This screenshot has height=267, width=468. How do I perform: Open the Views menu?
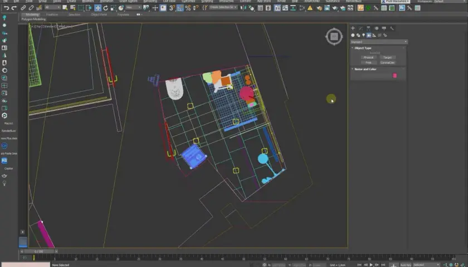pyautogui.click(x=57, y=1)
